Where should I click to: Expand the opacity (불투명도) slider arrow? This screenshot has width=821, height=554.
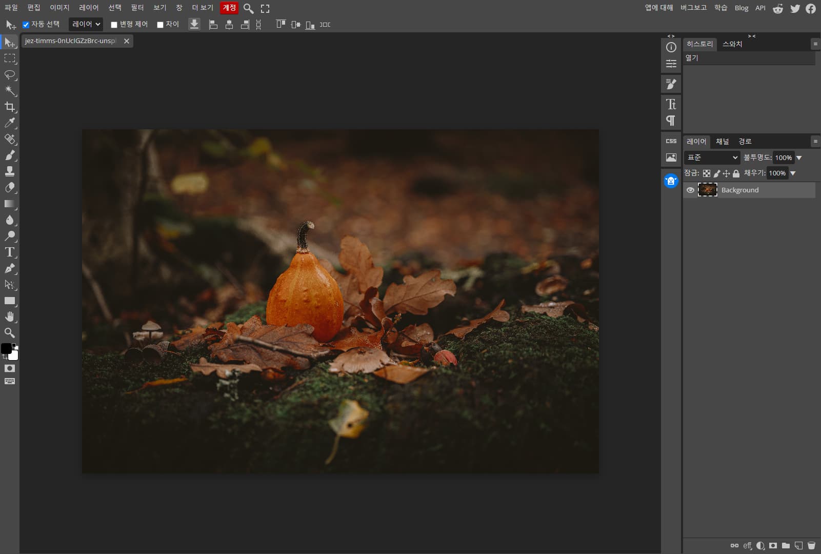coord(799,158)
